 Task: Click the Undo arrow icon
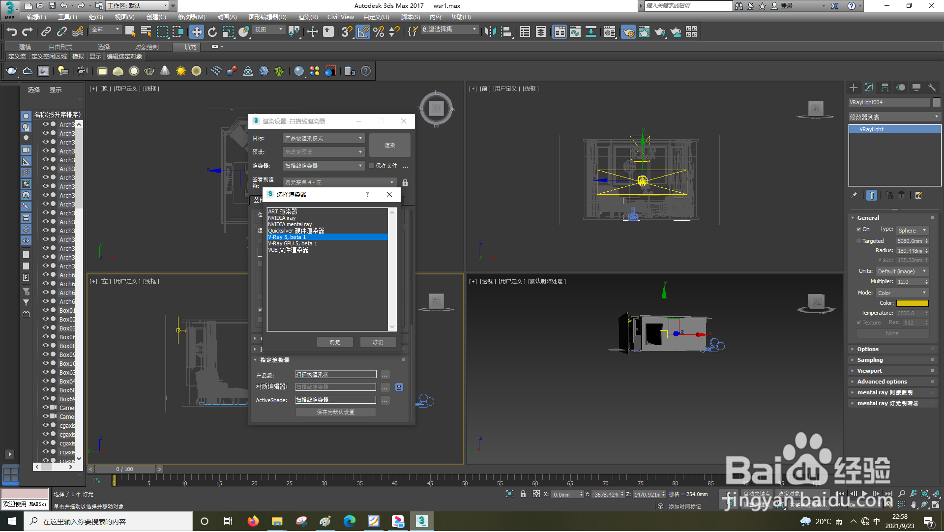[x=12, y=32]
